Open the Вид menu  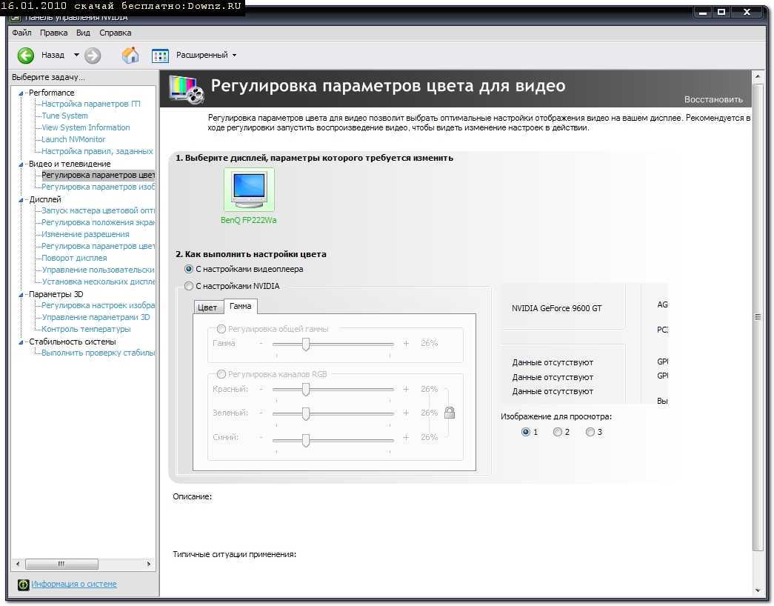[83, 33]
